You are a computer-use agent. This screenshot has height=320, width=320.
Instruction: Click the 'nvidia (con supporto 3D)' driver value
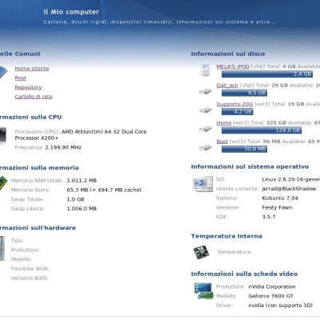[x=280, y=306]
